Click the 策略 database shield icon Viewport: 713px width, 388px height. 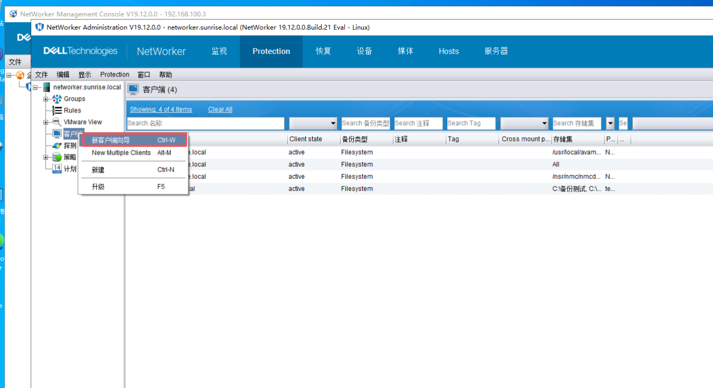click(x=57, y=157)
